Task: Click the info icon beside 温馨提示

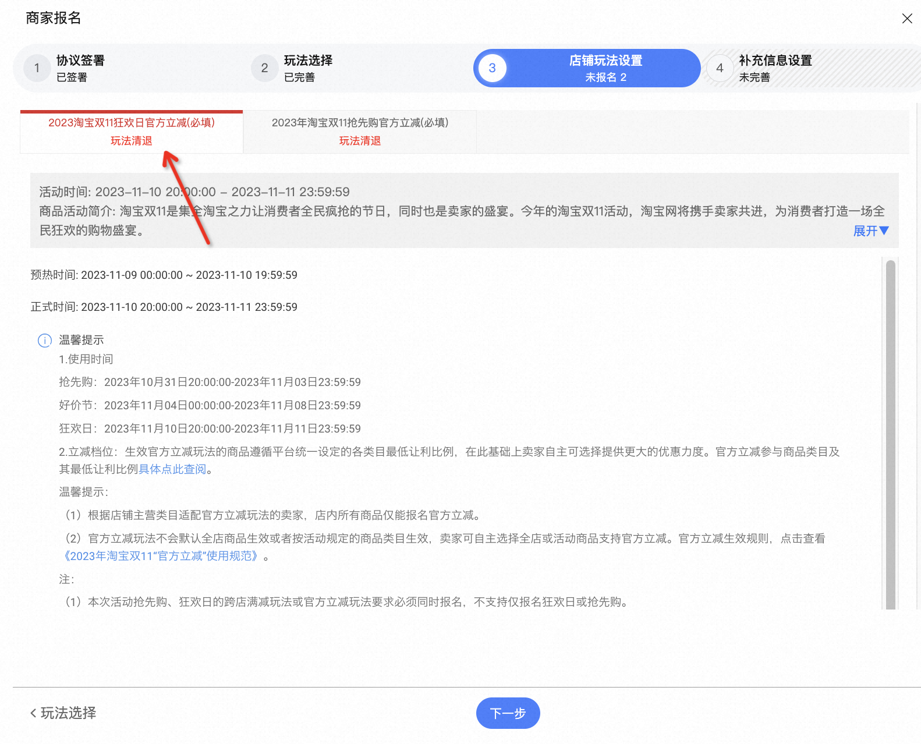Action: 45,341
